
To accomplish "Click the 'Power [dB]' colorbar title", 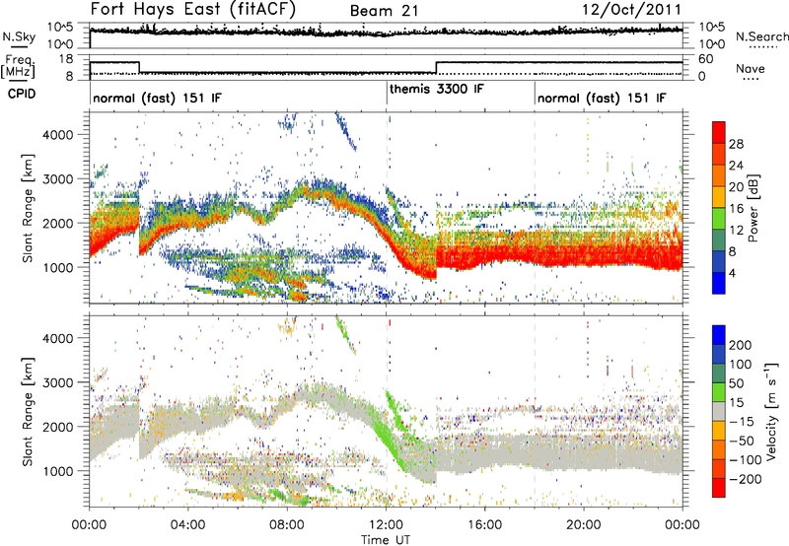I will pyautogui.click(x=753, y=208).
